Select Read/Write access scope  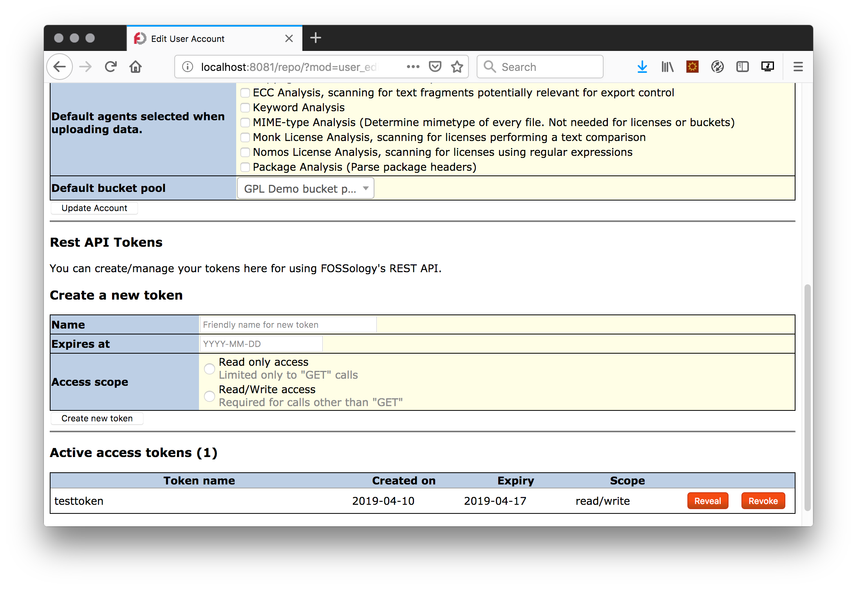[x=210, y=396]
